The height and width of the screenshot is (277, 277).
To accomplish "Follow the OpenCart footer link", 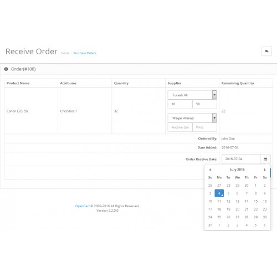I will 83,206.
